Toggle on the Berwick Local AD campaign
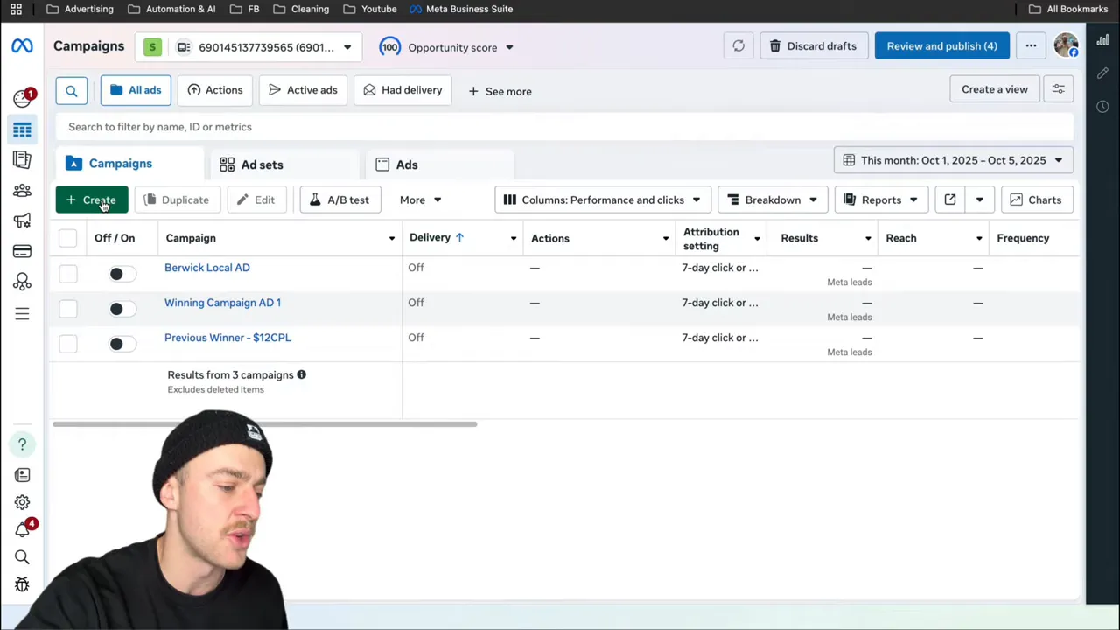Screen dimensions: 1120x630 click(122, 274)
